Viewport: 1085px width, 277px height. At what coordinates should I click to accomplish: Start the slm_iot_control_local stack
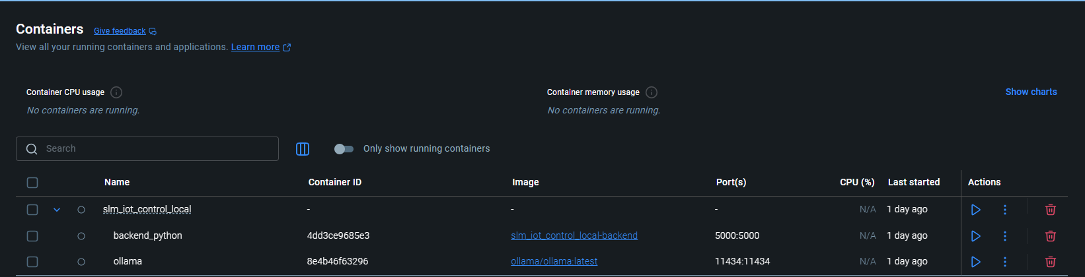pos(975,210)
